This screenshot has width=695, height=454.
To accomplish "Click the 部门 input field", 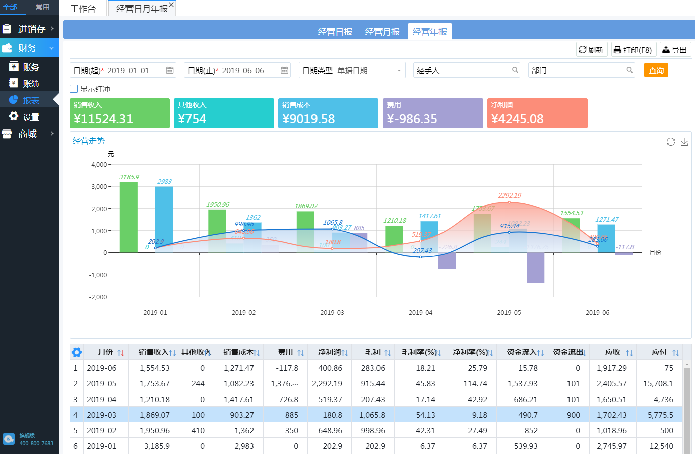I will (581, 70).
